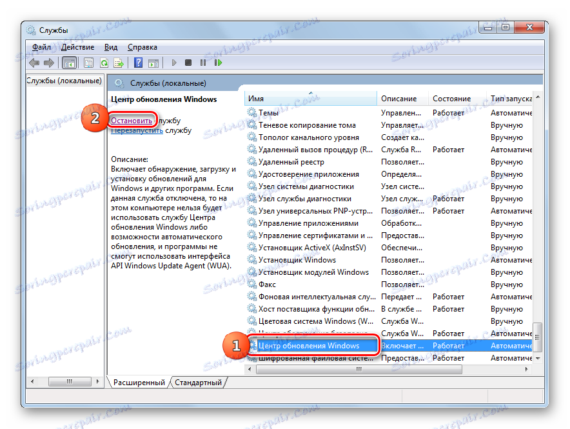Open the Справка menu
This screenshot has width=570, height=429.
(x=142, y=47)
